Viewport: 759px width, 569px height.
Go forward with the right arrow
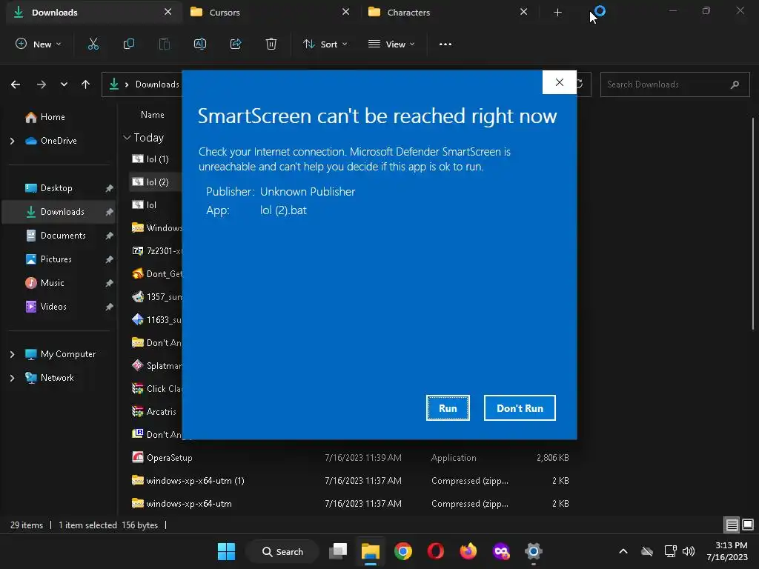click(42, 84)
